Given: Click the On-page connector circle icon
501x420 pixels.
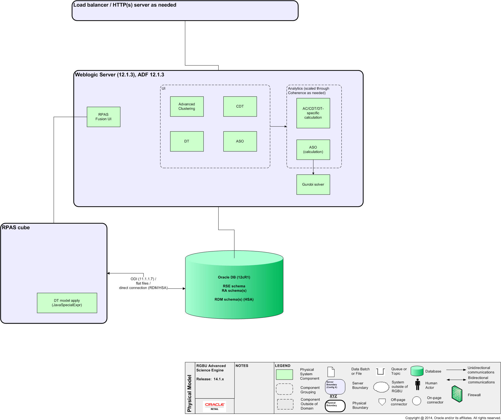Looking at the screenshot, I should [x=416, y=401].
